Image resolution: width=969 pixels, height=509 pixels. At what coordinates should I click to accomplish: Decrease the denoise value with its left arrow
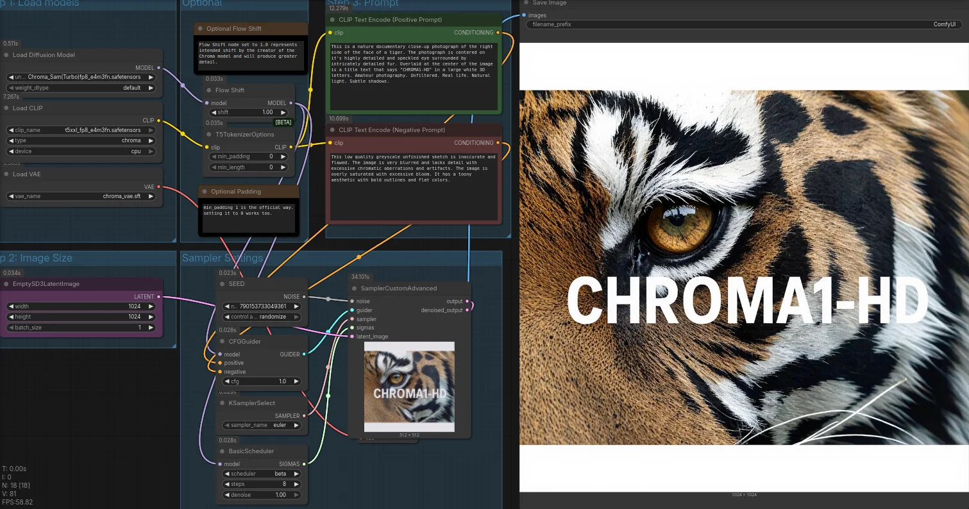[x=226, y=495]
